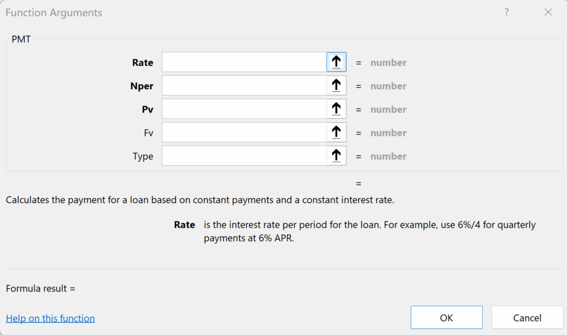Viewport: 567px width, 335px height.
Task: Click into the Fv entry field
Action: point(244,133)
